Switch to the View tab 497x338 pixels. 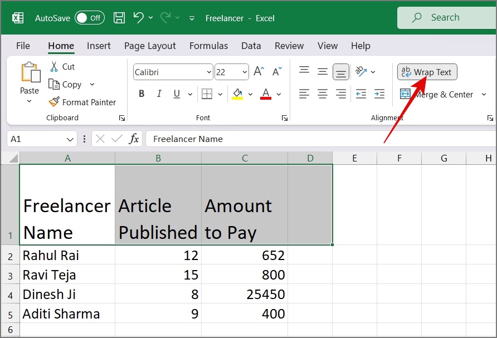pyautogui.click(x=328, y=46)
